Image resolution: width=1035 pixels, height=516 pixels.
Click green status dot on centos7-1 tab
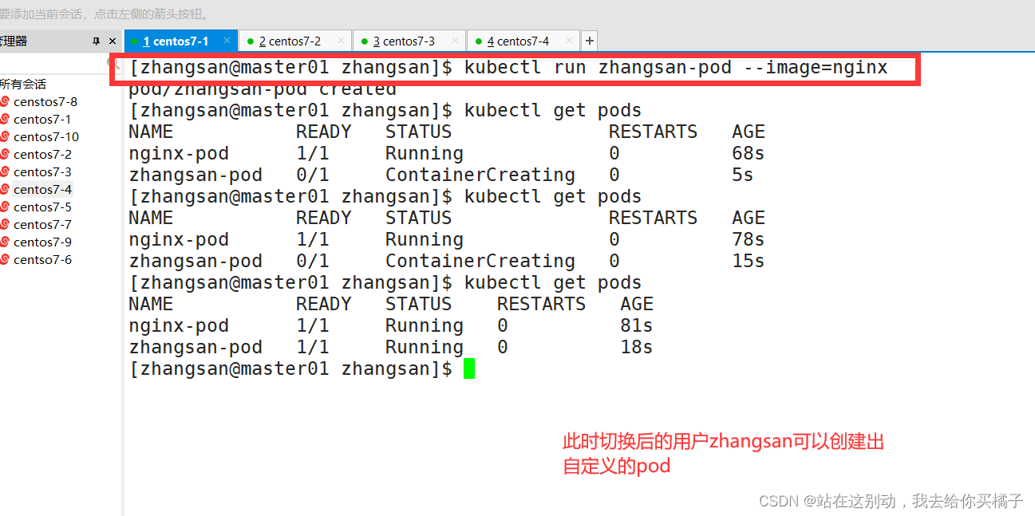136,41
